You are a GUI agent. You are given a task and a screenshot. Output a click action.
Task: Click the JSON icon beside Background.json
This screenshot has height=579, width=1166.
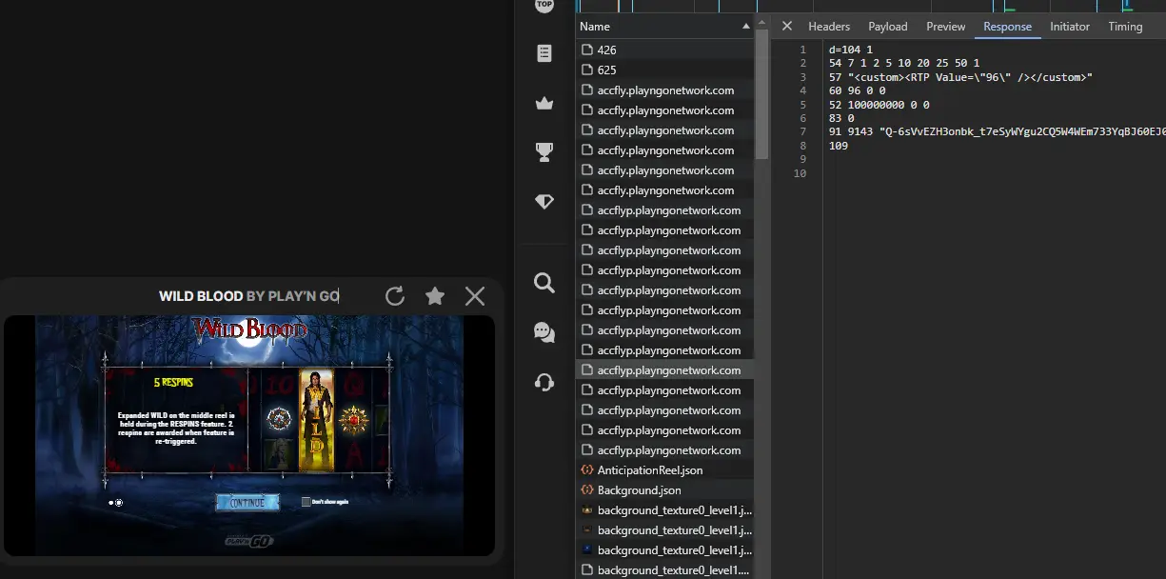coord(586,490)
